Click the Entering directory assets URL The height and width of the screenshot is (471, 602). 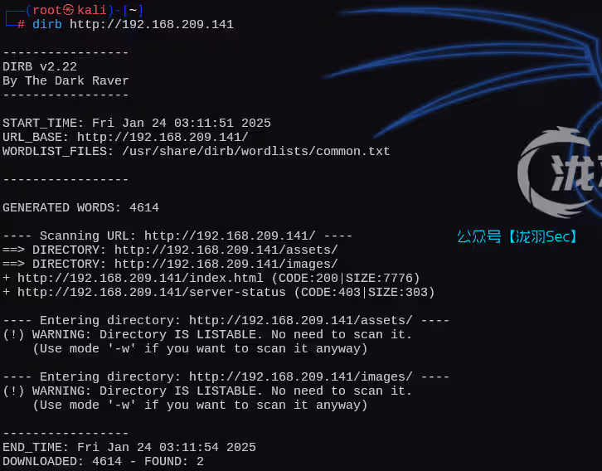click(x=301, y=321)
